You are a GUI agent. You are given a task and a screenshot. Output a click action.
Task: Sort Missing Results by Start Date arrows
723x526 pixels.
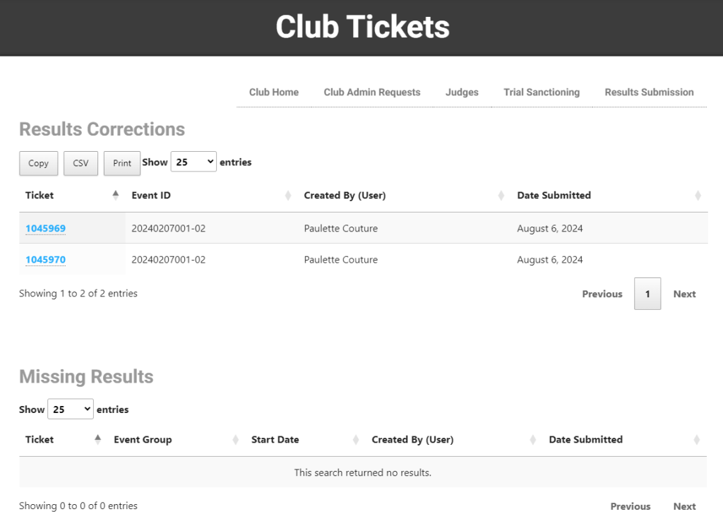[356, 440]
